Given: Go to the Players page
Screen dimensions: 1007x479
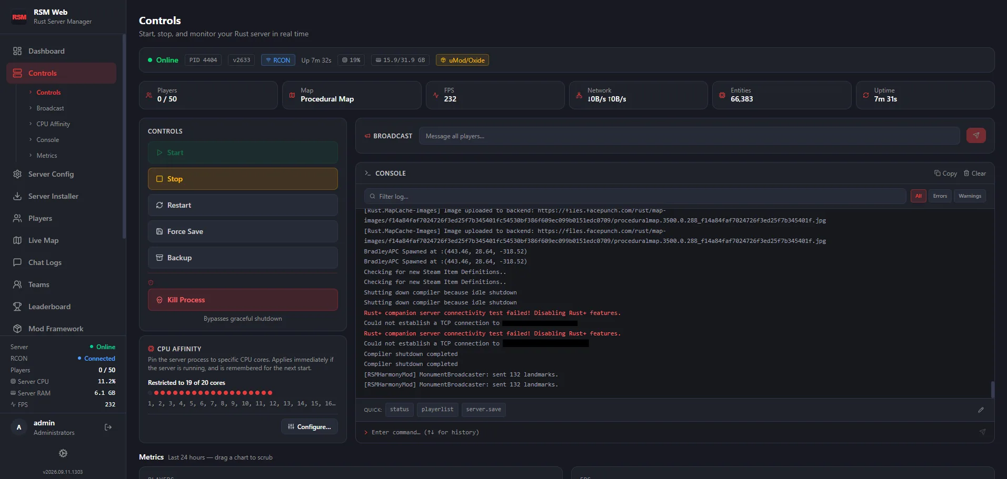Looking at the screenshot, I should pyautogui.click(x=61, y=218).
